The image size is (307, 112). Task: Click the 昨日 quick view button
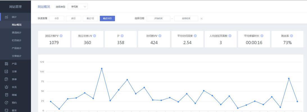[x=73, y=18]
